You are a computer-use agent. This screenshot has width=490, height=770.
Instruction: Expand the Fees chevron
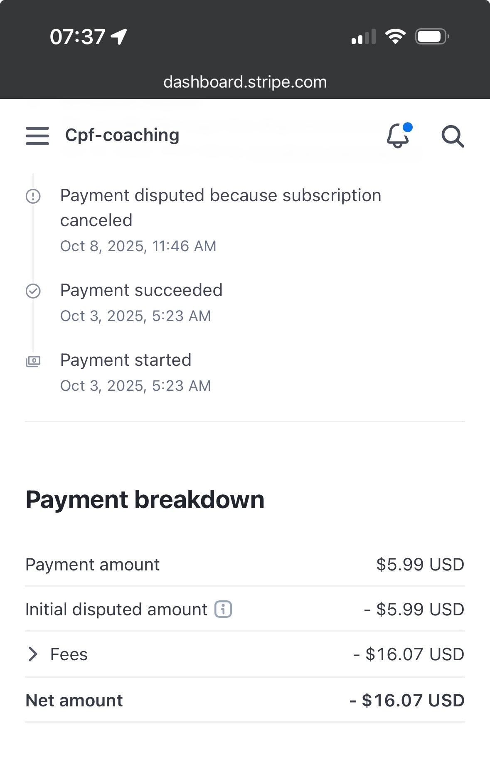click(x=33, y=654)
